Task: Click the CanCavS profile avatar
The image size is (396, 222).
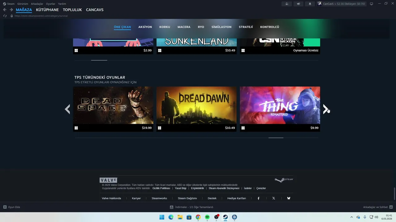Action: pyautogui.click(x=319, y=4)
